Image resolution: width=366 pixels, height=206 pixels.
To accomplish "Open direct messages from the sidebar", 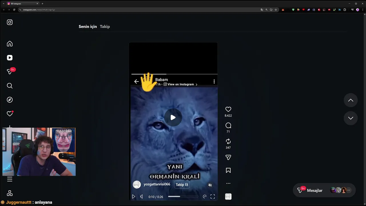I will click(x=10, y=72).
